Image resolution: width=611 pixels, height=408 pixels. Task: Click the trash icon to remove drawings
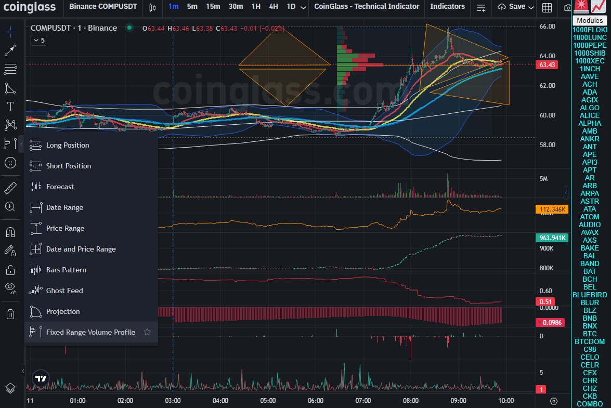click(x=10, y=314)
